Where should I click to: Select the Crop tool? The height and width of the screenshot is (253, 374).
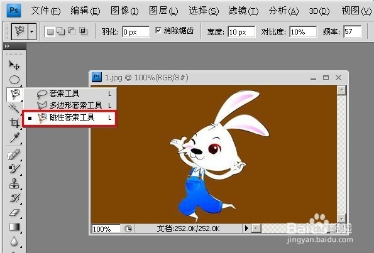(x=14, y=123)
